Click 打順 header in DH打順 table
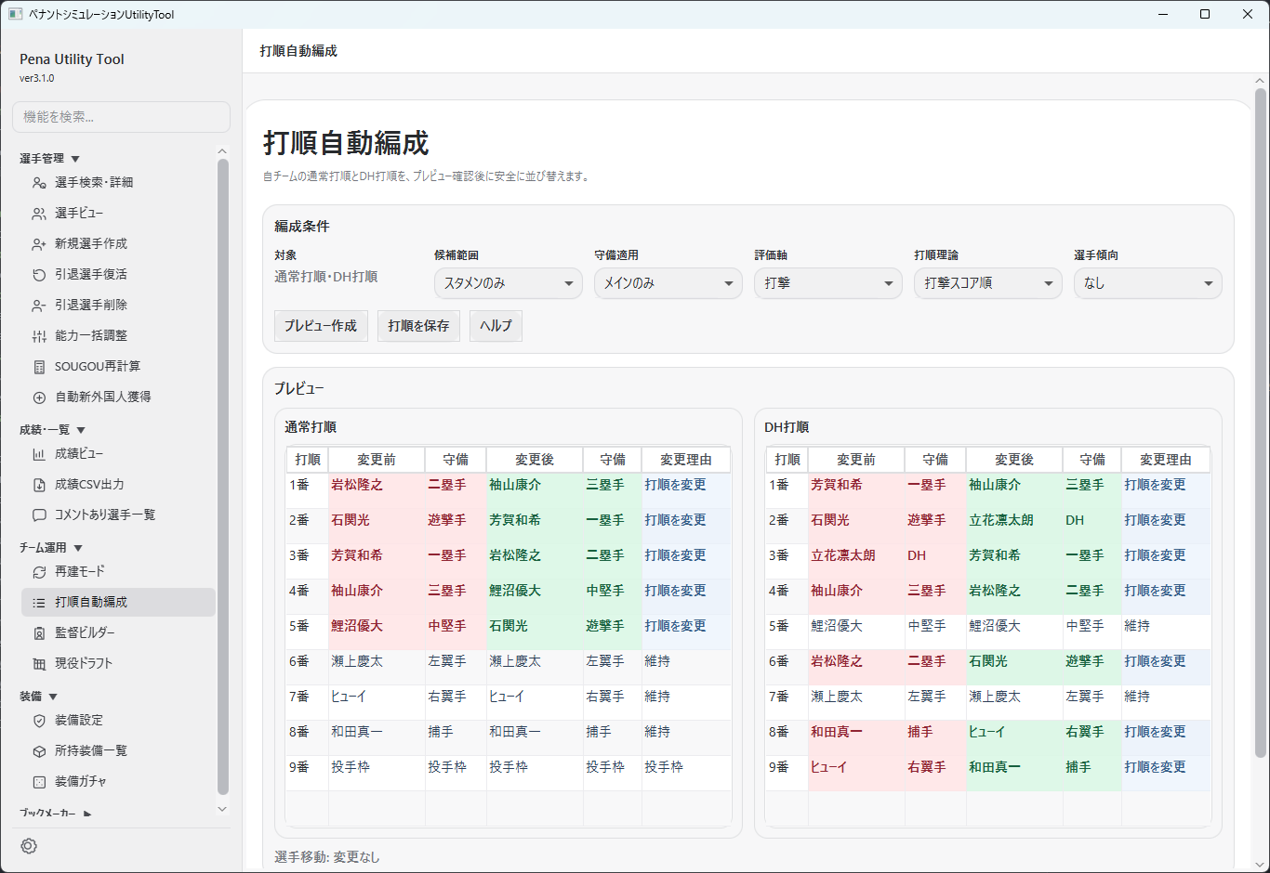The width and height of the screenshot is (1270, 873). (x=787, y=460)
